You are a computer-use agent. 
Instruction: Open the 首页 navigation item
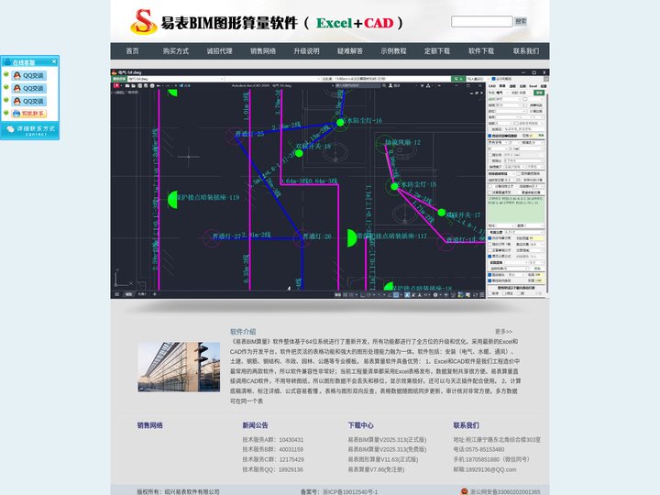coord(132,51)
